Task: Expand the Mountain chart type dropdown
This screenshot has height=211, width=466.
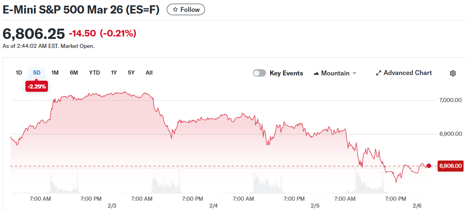Action: [354, 73]
